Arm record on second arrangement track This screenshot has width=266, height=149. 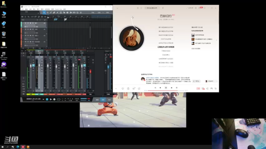(31, 29)
